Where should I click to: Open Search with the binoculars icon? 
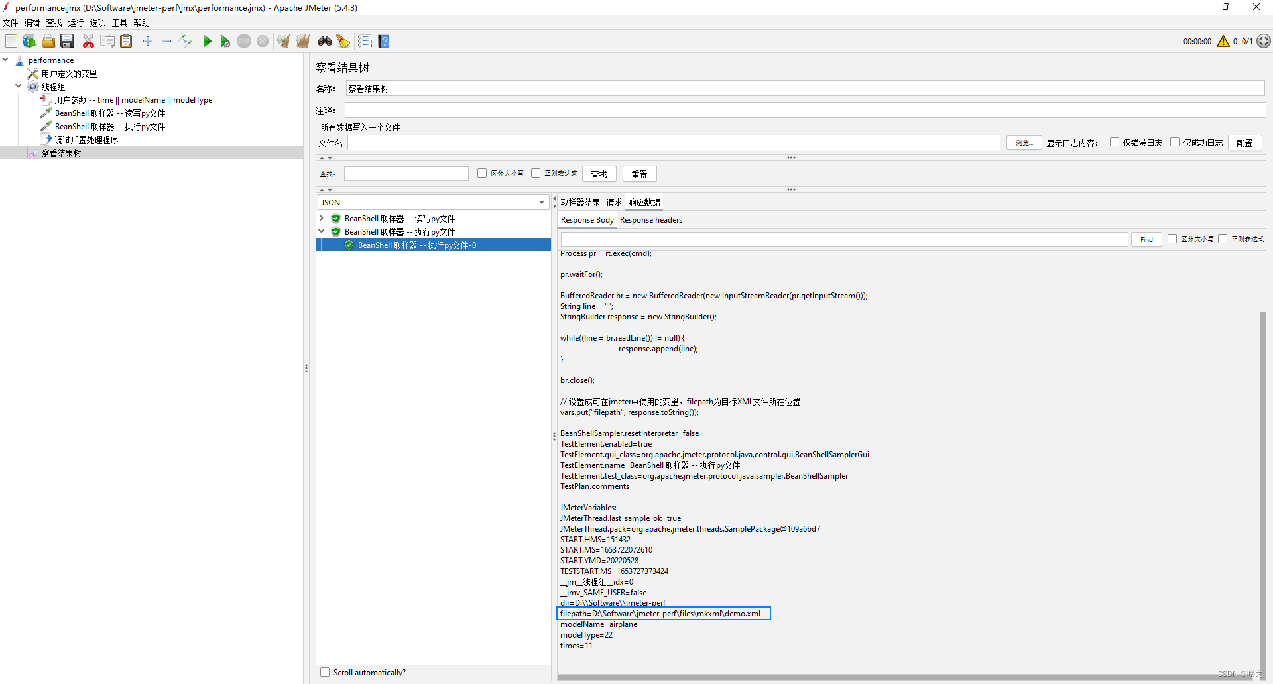(x=325, y=41)
